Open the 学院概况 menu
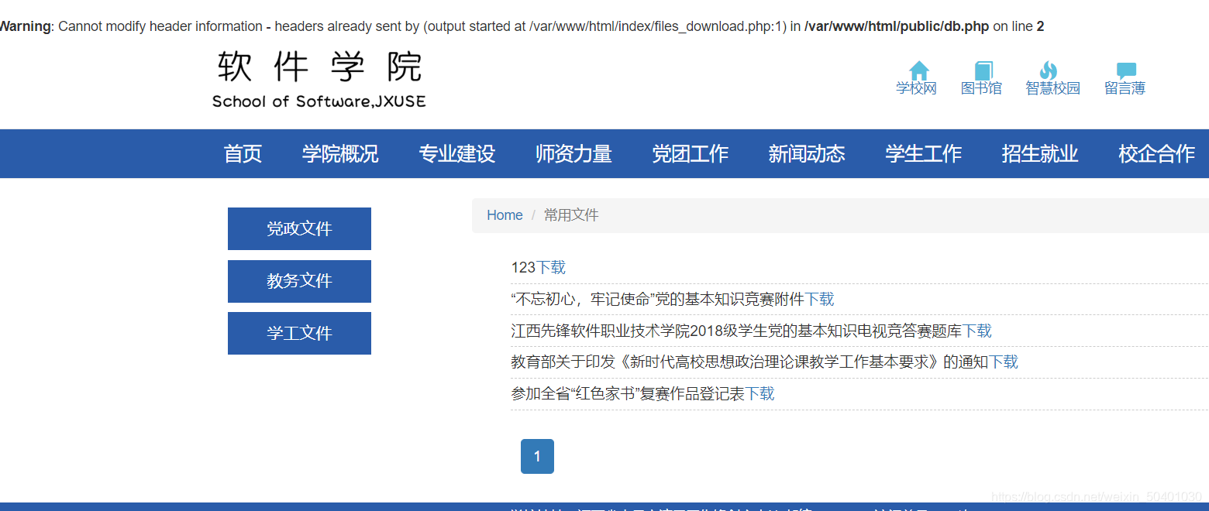This screenshot has width=1209, height=511. (339, 153)
